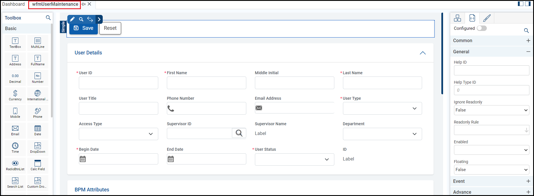
Task: Click the Save button
Action: point(84,28)
